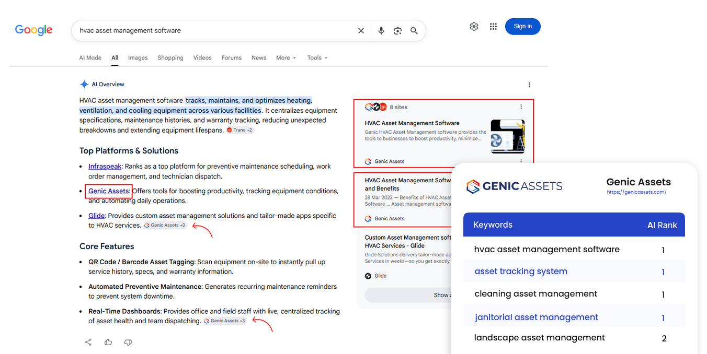The width and height of the screenshot is (707, 354).
Task: Click the Genic Assets overlay title text
Action: [638, 182]
